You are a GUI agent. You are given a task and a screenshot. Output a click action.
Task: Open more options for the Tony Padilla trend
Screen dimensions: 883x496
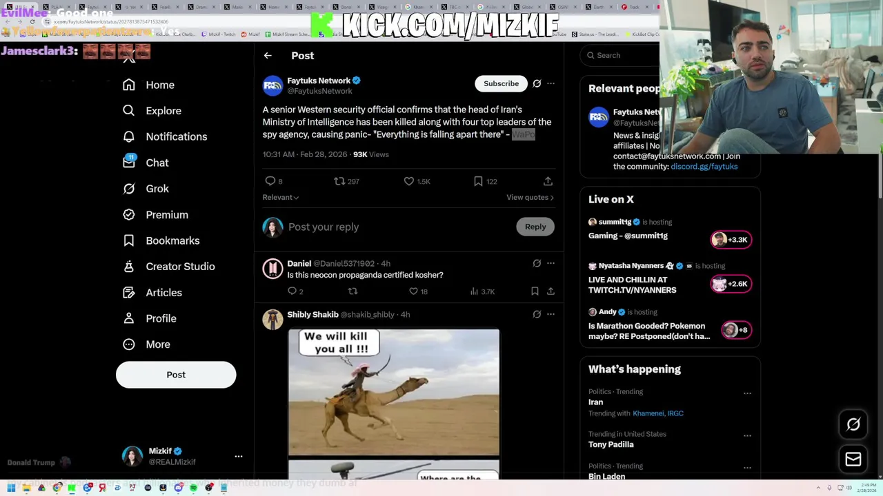click(x=747, y=436)
